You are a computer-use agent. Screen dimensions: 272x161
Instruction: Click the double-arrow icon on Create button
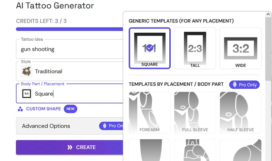click(x=70, y=147)
